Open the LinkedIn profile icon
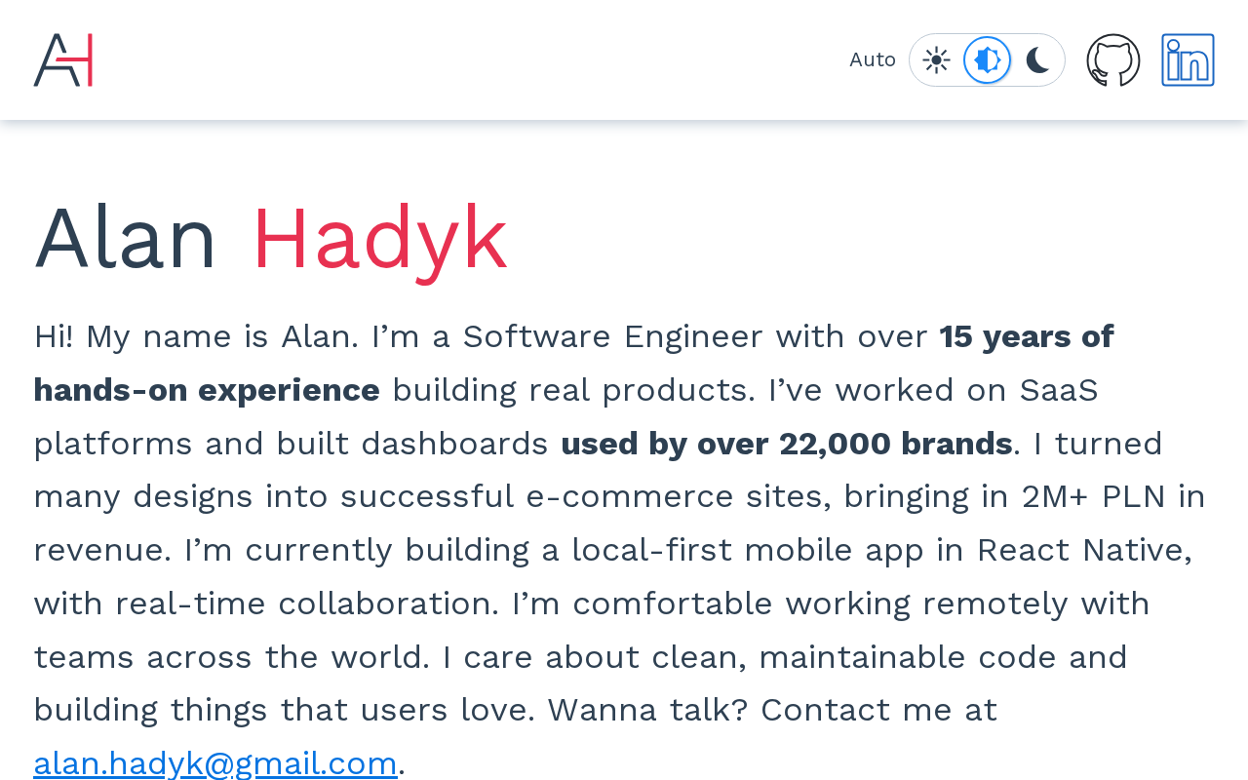The height and width of the screenshot is (780, 1248). click(1188, 60)
